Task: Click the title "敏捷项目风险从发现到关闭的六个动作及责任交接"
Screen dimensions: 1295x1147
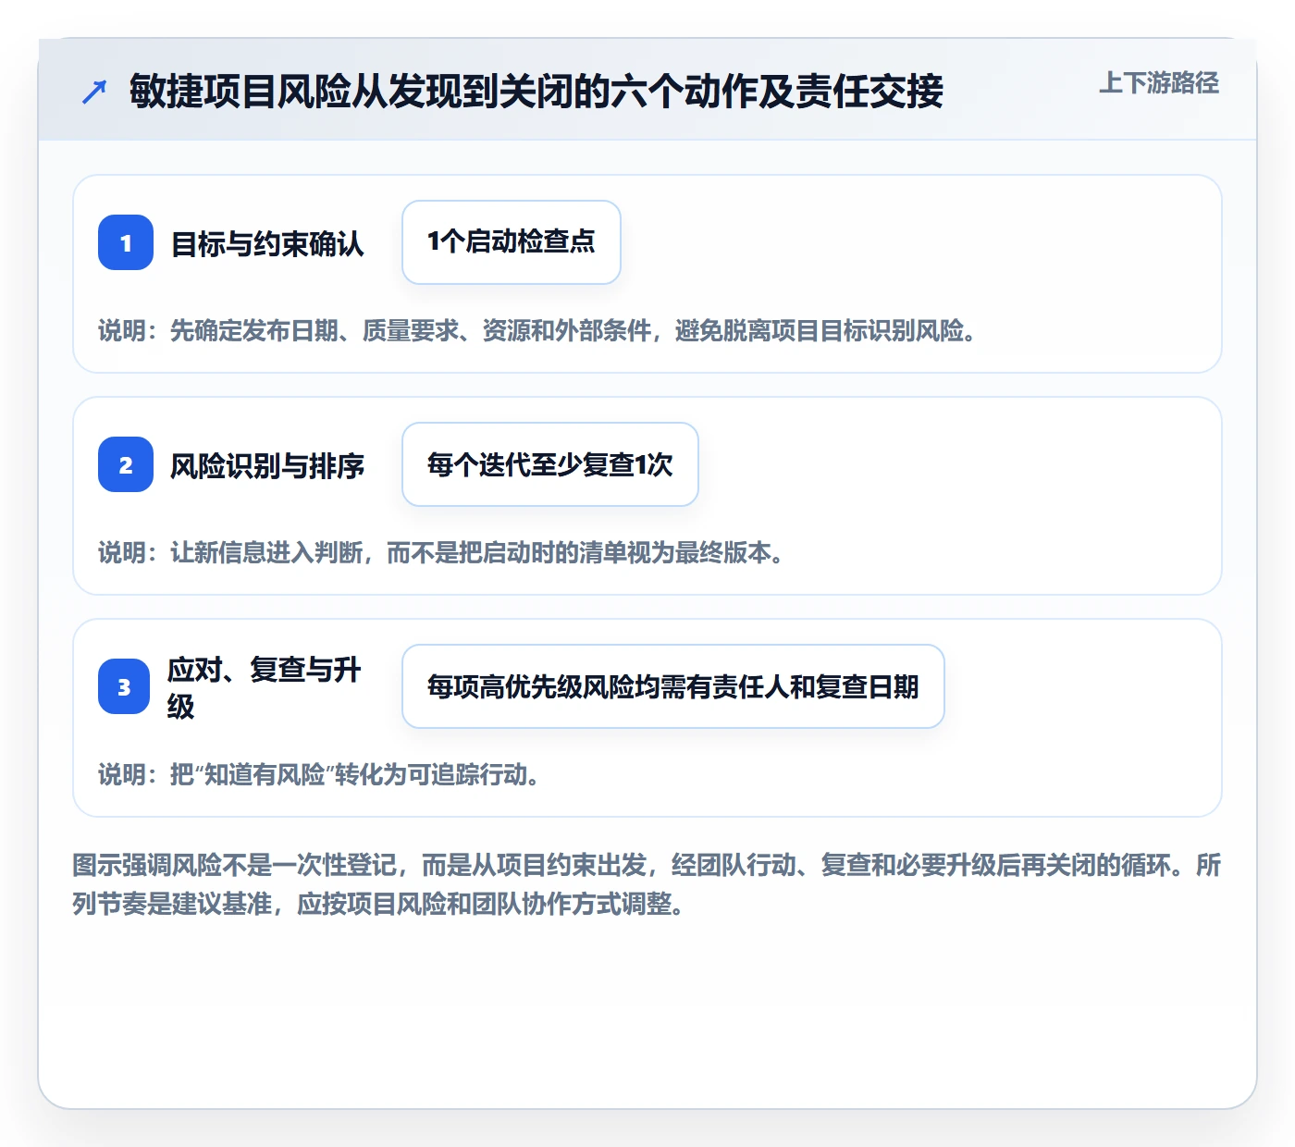Action: pyautogui.click(x=536, y=92)
